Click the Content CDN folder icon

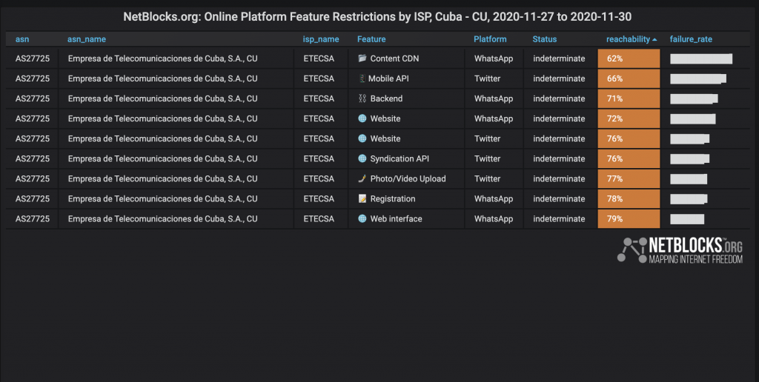(x=362, y=58)
